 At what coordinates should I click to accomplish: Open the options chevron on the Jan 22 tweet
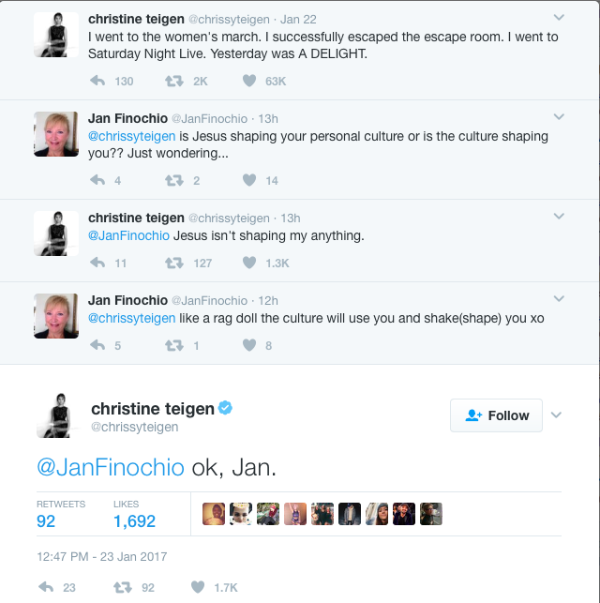pos(559,17)
